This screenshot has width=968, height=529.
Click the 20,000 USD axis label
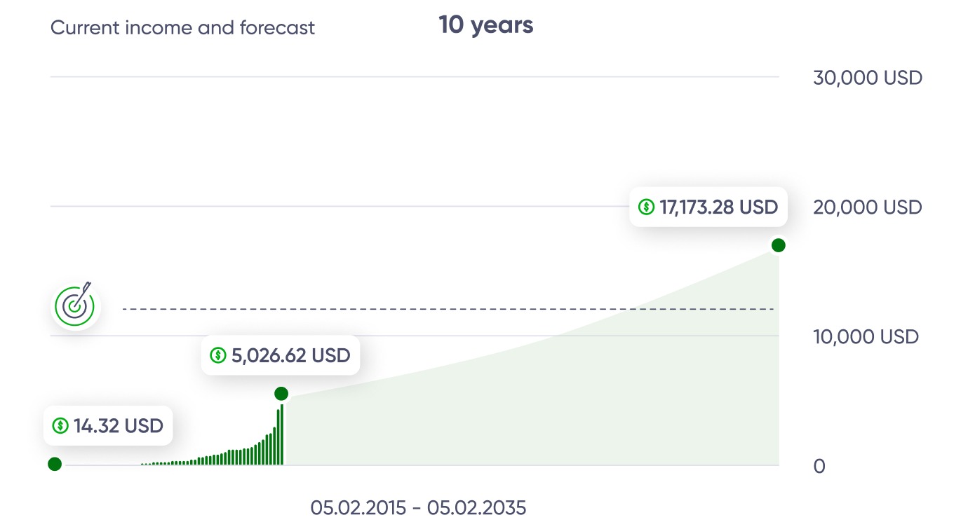[x=868, y=207]
